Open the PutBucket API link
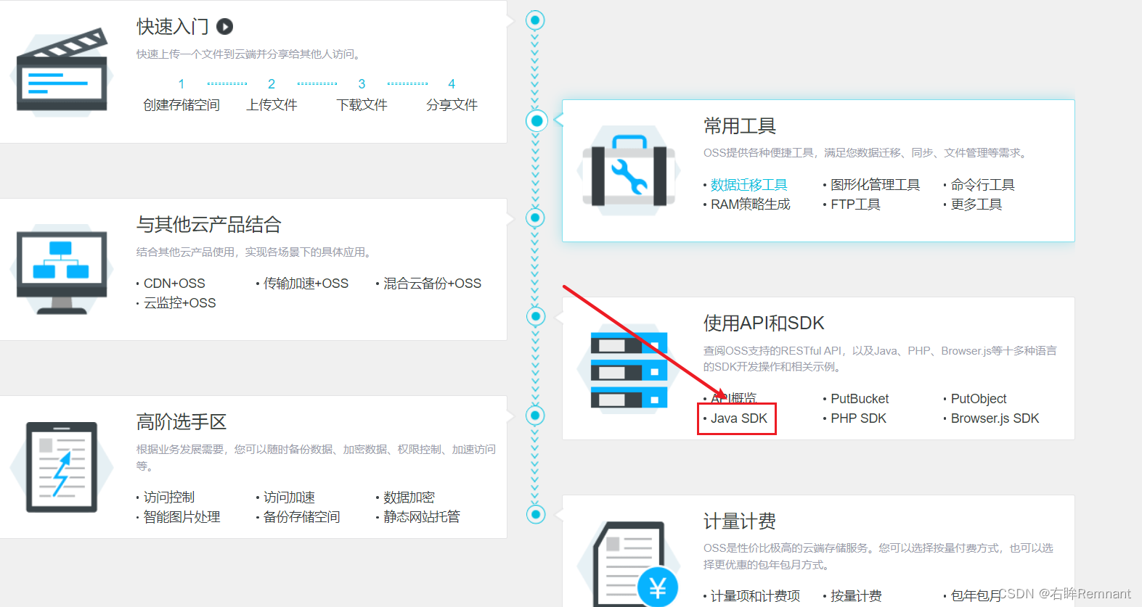1142x607 pixels. click(x=860, y=399)
